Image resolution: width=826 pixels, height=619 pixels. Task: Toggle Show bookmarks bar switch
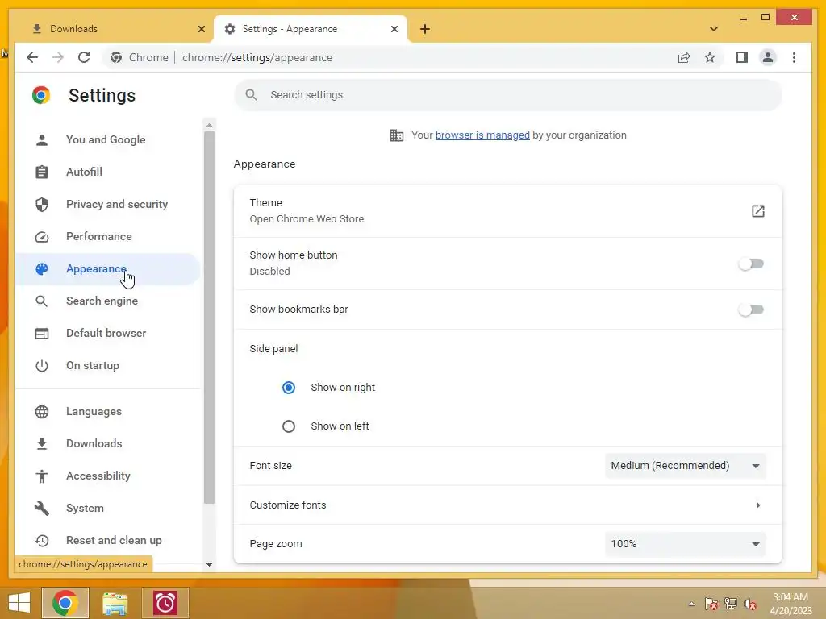pos(751,309)
